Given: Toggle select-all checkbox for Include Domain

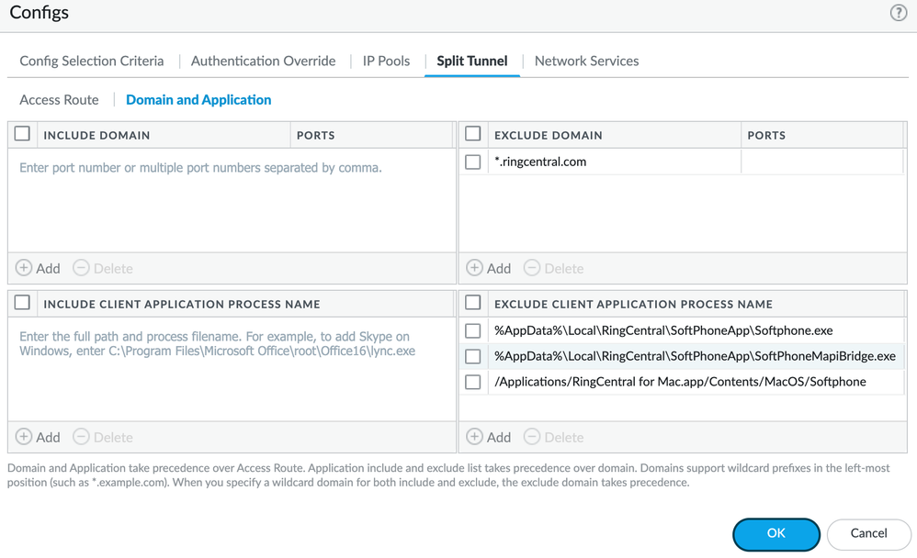Looking at the screenshot, I should point(23,134).
